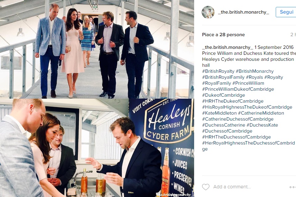
Task: Click the top walkway photo
Action: point(97,49)
